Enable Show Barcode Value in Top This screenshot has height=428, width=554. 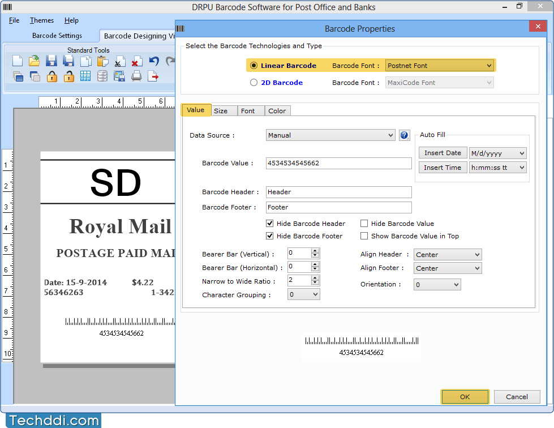click(x=364, y=236)
